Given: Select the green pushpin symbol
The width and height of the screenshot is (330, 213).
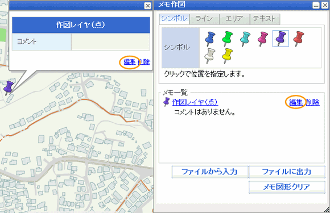Looking at the screenshot, I should point(228,39).
